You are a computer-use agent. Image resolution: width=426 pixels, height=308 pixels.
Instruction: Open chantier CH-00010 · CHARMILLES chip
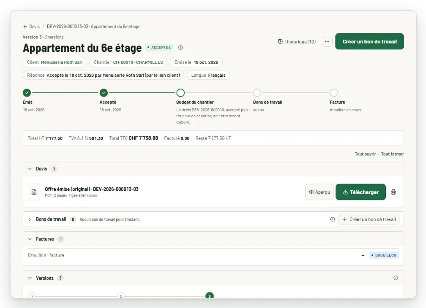[x=128, y=62]
